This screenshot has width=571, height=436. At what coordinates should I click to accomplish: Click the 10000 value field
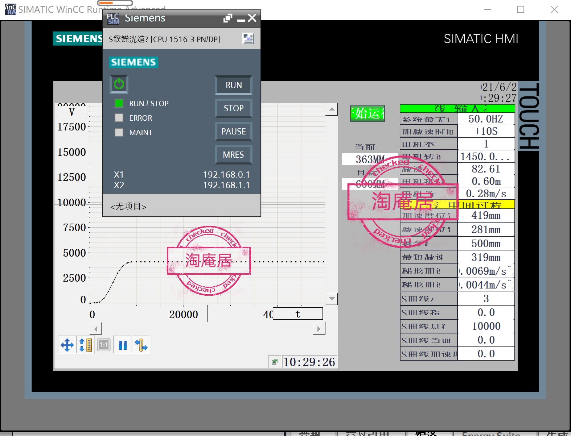pos(486,326)
